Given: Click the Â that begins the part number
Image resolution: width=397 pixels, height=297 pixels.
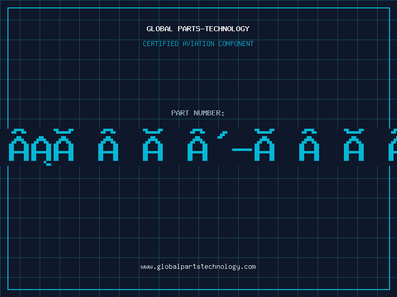Looking at the screenshot, I should [x=19, y=145].
